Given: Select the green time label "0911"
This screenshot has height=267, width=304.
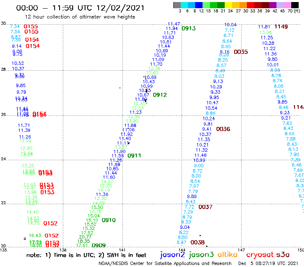Looking at the screenshot, I should (134, 156).
